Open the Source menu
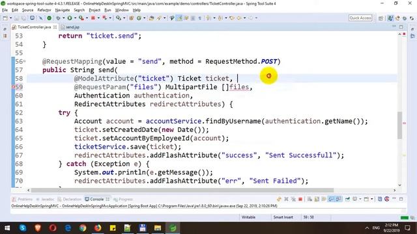The image size is (417, 234). 27,10
